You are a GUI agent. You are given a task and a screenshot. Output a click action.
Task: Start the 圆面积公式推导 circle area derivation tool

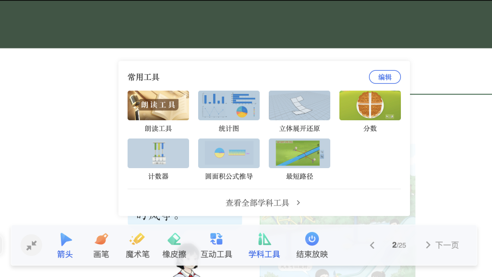[x=229, y=153]
